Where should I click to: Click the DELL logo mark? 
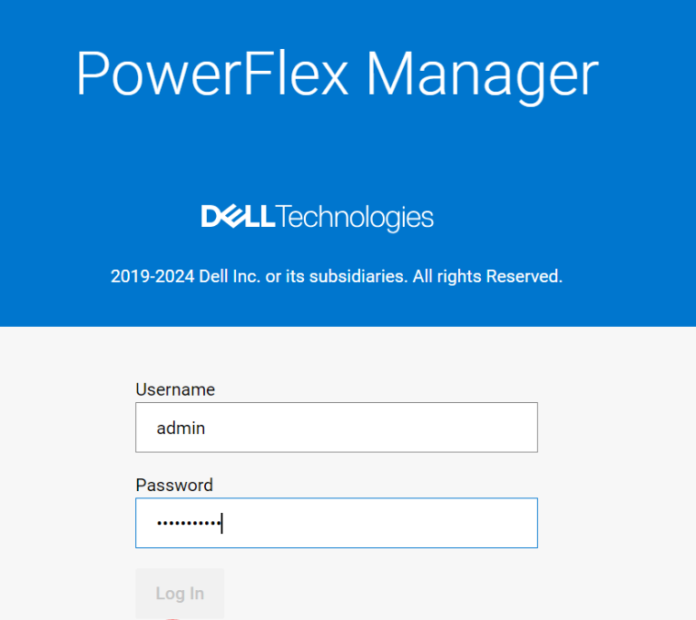tap(238, 217)
